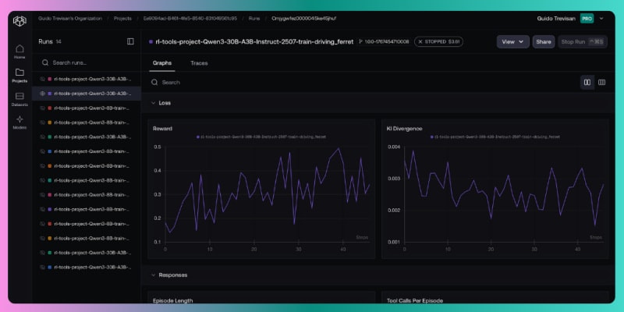Click the KL Divergence chart legend run name
This screenshot has height=312, width=624.
pyautogui.click(x=498, y=136)
